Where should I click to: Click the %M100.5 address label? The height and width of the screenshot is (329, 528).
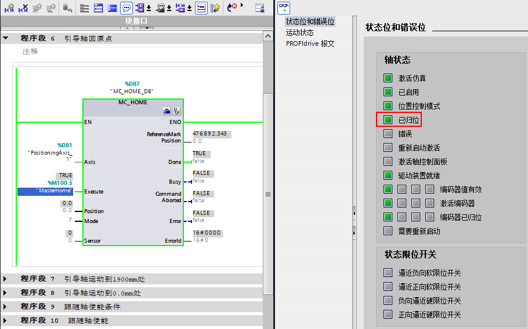(x=60, y=183)
